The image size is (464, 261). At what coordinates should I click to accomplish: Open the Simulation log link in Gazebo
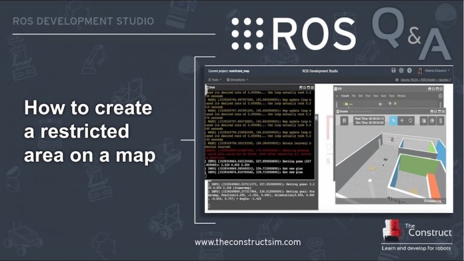pos(433,201)
